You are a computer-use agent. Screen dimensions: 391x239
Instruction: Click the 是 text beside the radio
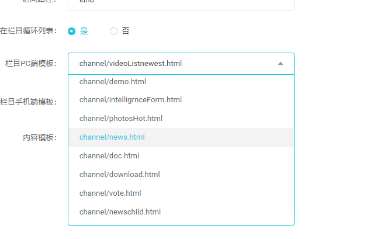pos(84,31)
